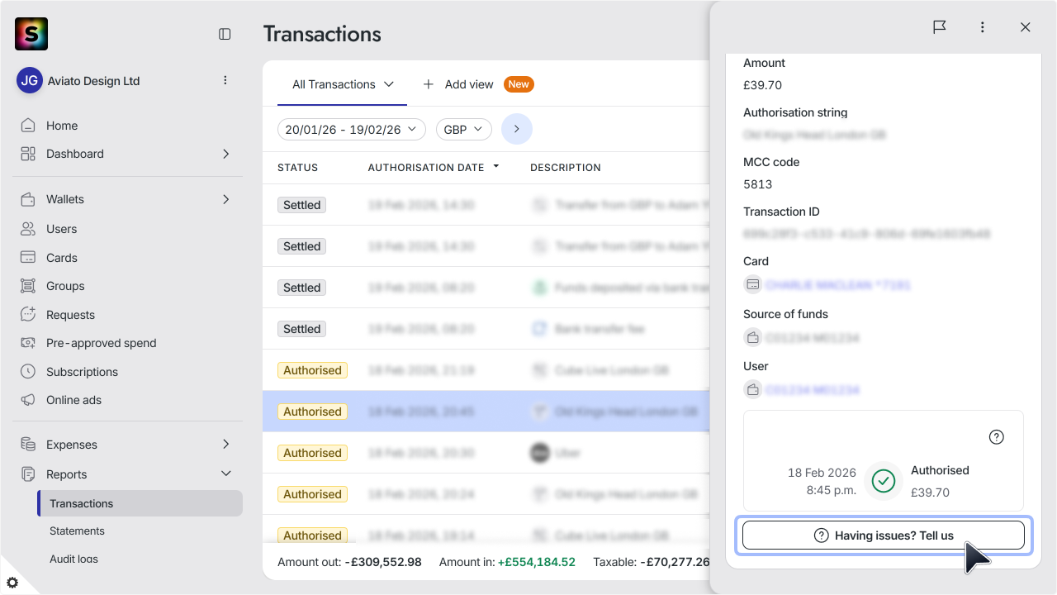Expand the Dashboard submenu chevron
Viewport: 1057px width, 595px height.
(x=225, y=154)
